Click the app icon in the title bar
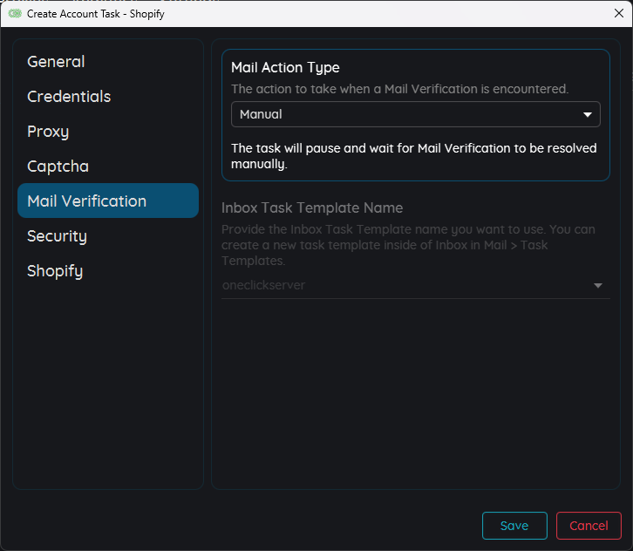 (15, 13)
